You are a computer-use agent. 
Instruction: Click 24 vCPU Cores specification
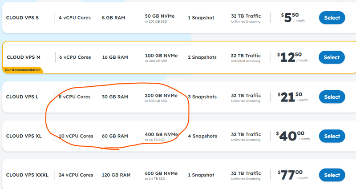pos(76,175)
